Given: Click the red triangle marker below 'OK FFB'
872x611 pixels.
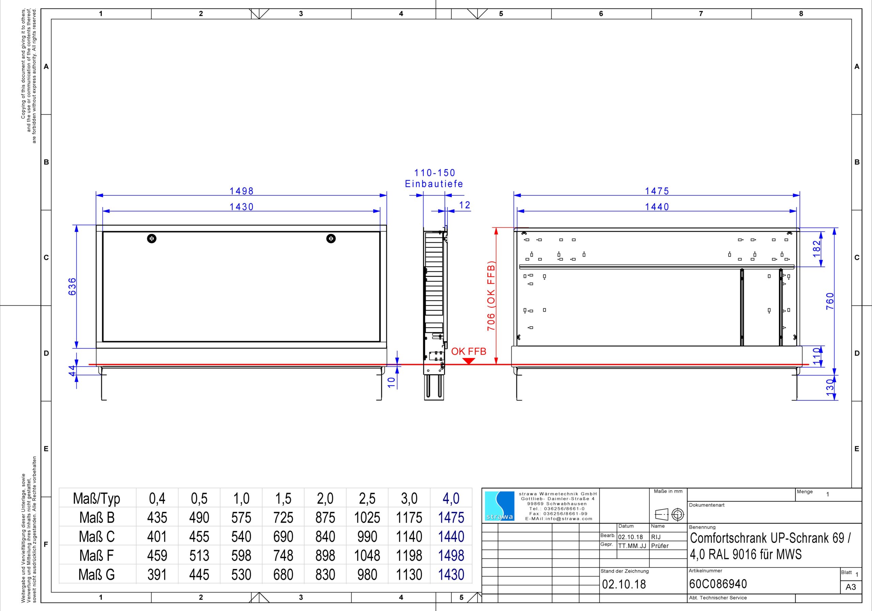Looking at the screenshot, I should tap(469, 361).
